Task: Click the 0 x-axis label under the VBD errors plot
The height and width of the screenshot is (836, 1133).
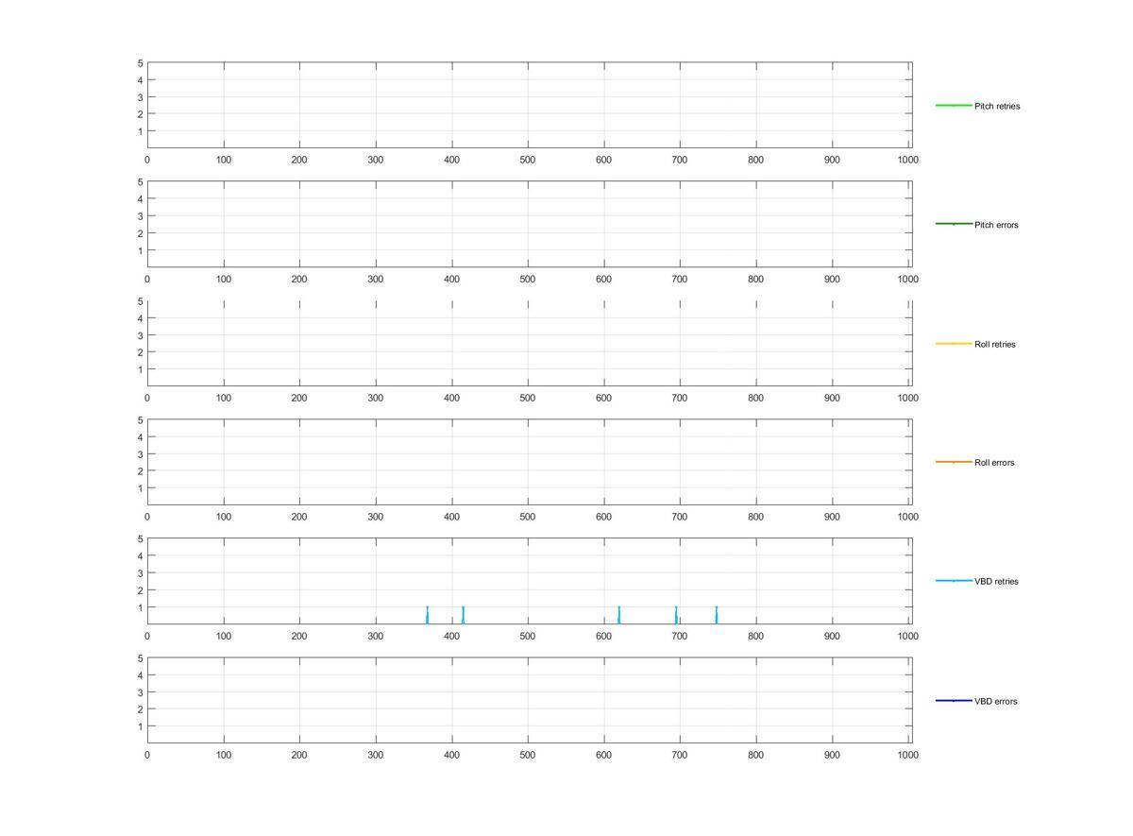Action: pyautogui.click(x=147, y=756)
